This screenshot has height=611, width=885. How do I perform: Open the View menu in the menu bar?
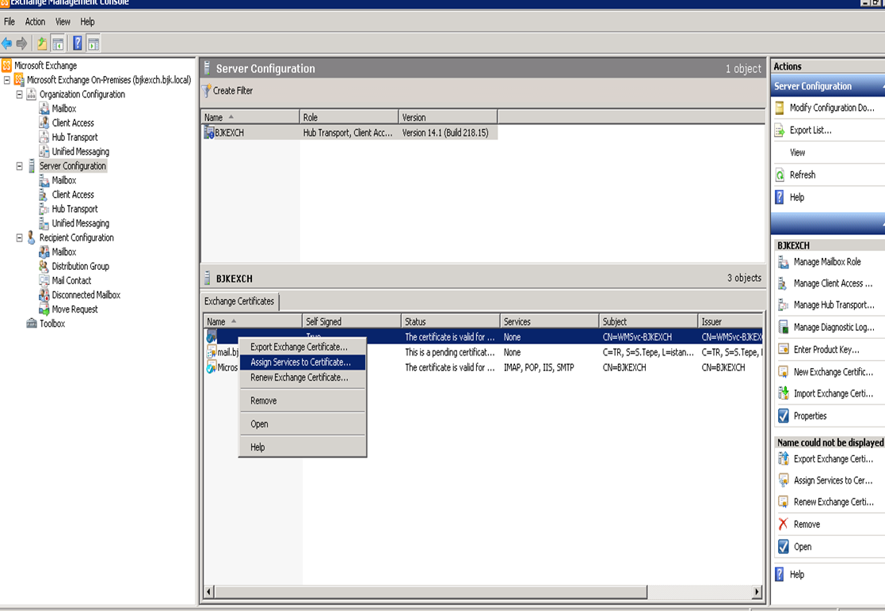click(x=63, y=22)
